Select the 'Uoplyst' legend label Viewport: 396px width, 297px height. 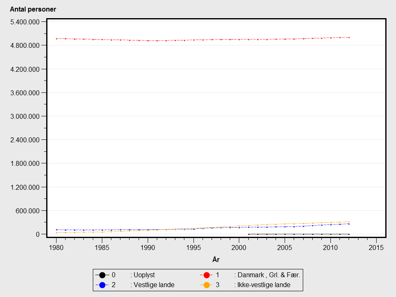(144, 275)
